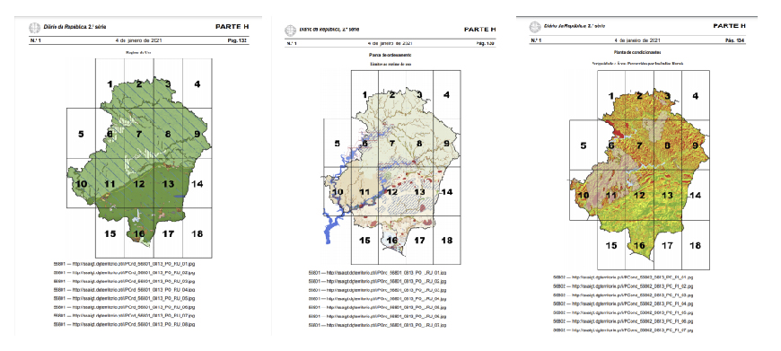Click the Pág. 134 page number
Screen dimensions: 781x351
point(735,39)
